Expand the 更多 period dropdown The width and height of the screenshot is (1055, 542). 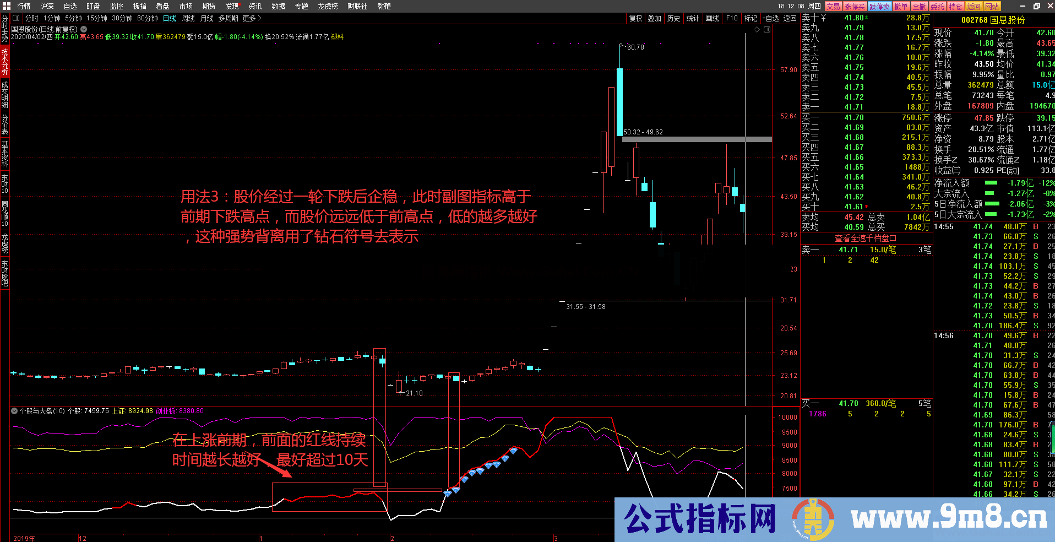(x=251, y=18)
